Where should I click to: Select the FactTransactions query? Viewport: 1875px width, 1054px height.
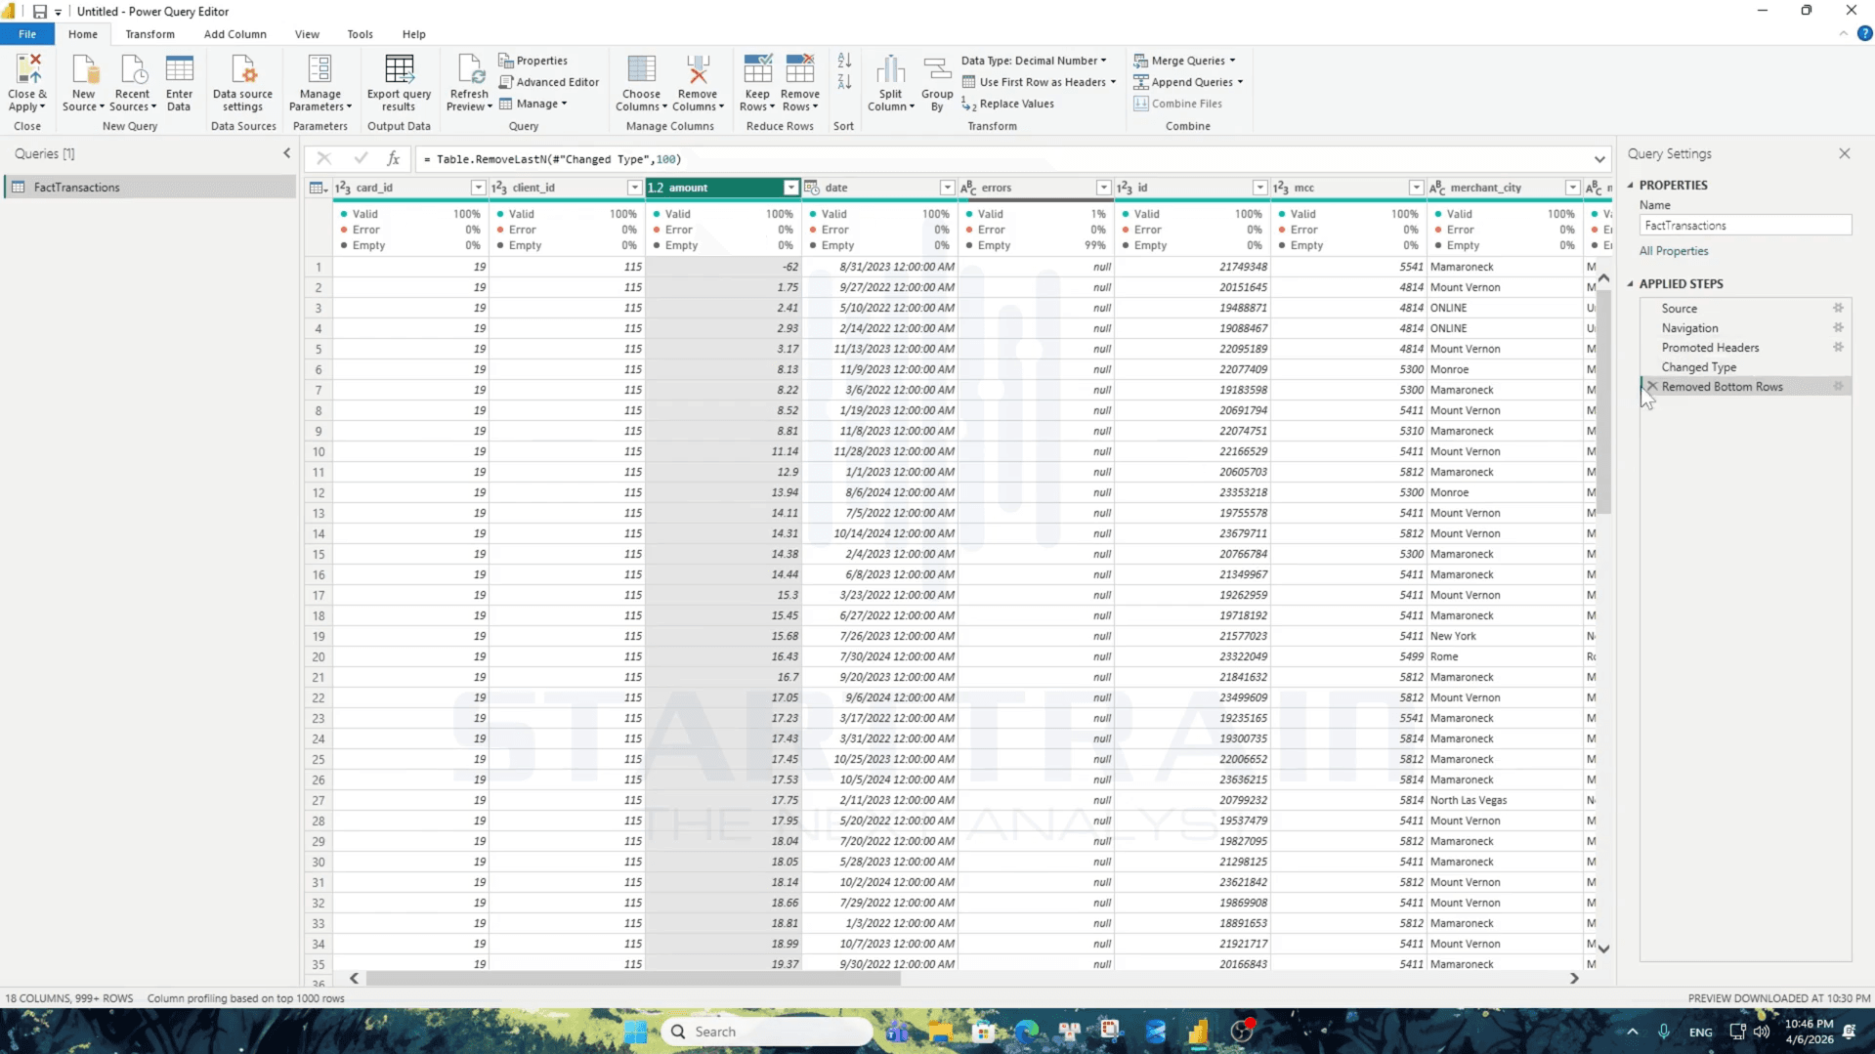tap(150, 188)
